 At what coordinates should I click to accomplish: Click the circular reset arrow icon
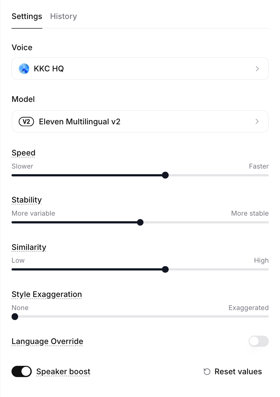click(207, 371)
